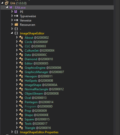Collapse the EAk.exe module node
This screenshot has width=120, height=135.
coord(7,7)
